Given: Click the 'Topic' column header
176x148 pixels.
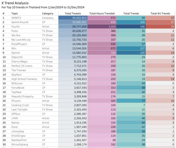Looking at the screenshot, I should click(15, 13).
